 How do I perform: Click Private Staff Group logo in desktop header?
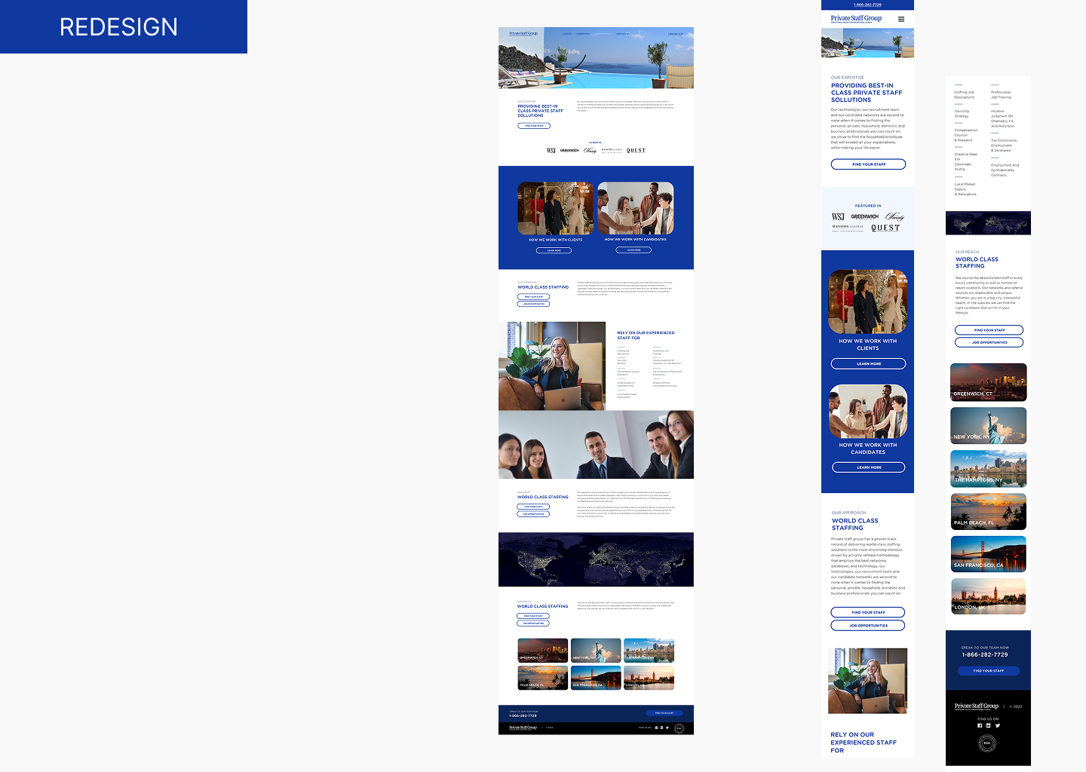click(x=523, y=34)
